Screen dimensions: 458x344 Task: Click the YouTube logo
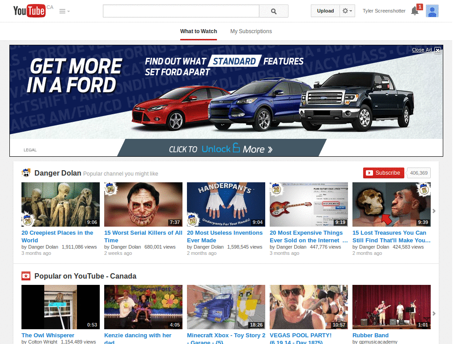pos(29,11)
